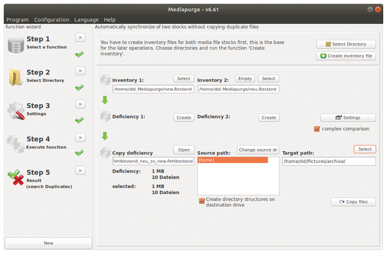Click the Step 1 database icon

coord(15,44)
